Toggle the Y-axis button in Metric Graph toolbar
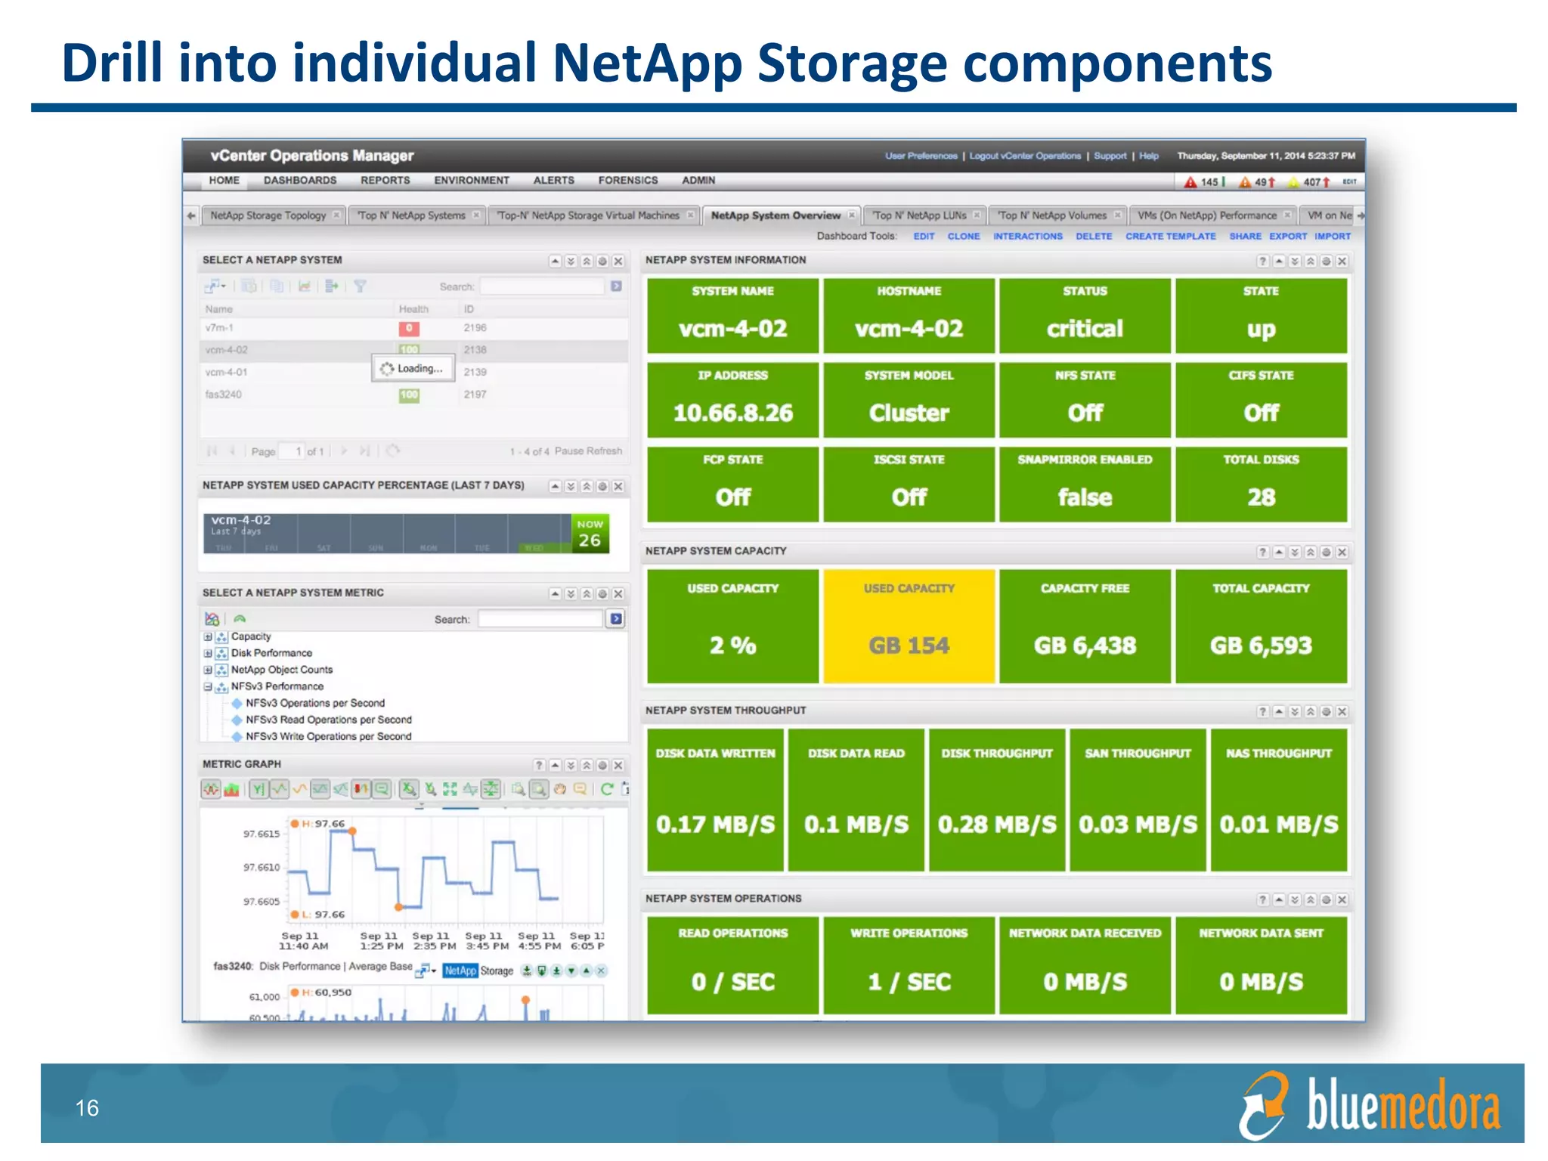 (x=259, y=789)
